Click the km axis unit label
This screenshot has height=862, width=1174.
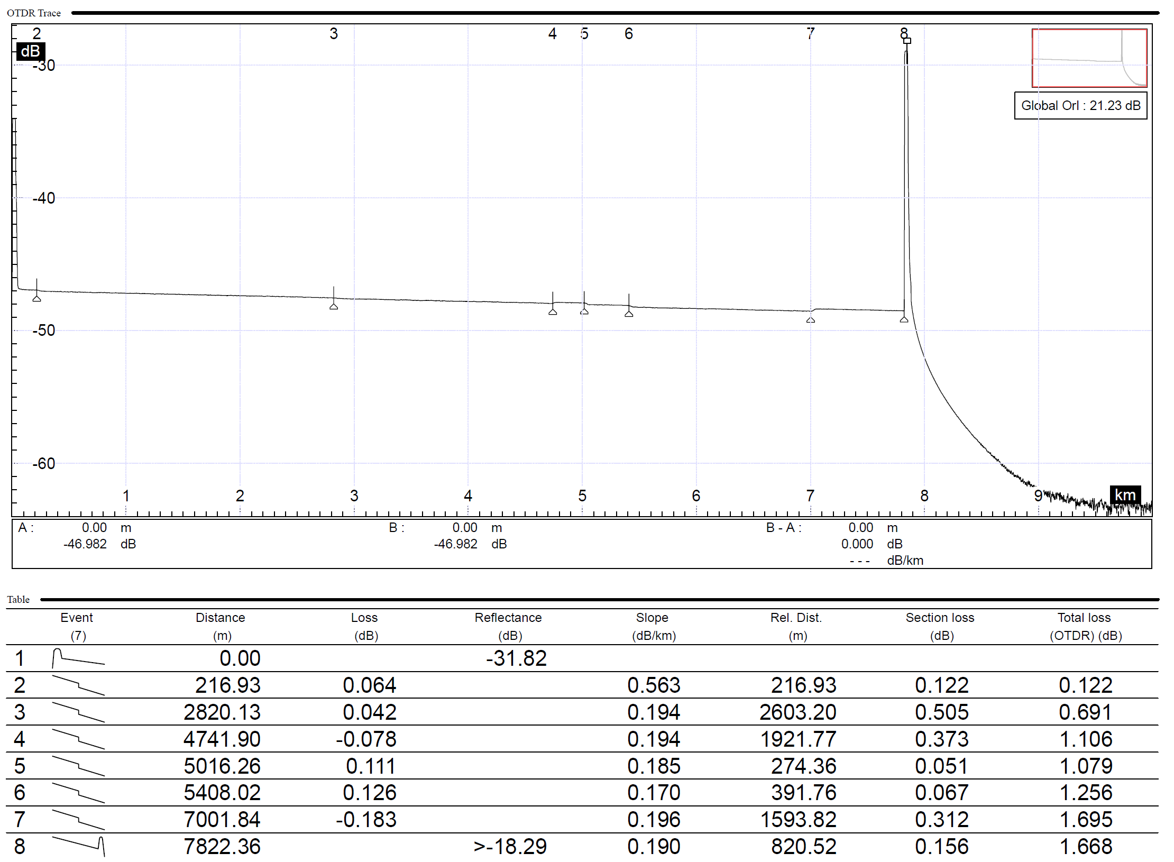click(x=1125, y=494)
